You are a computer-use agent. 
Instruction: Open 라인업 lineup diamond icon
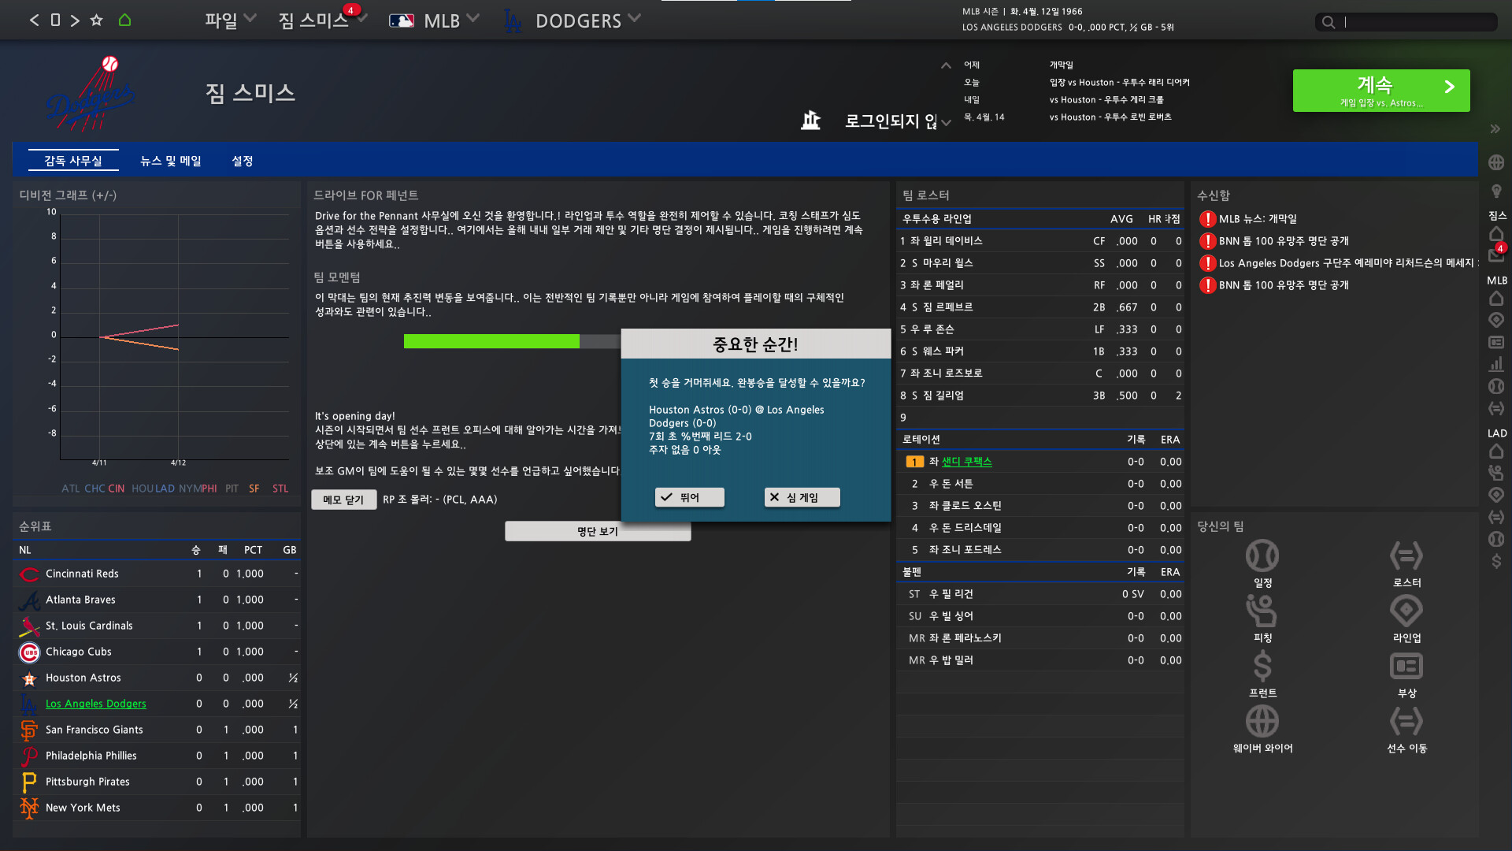(x=1406, y=611)
